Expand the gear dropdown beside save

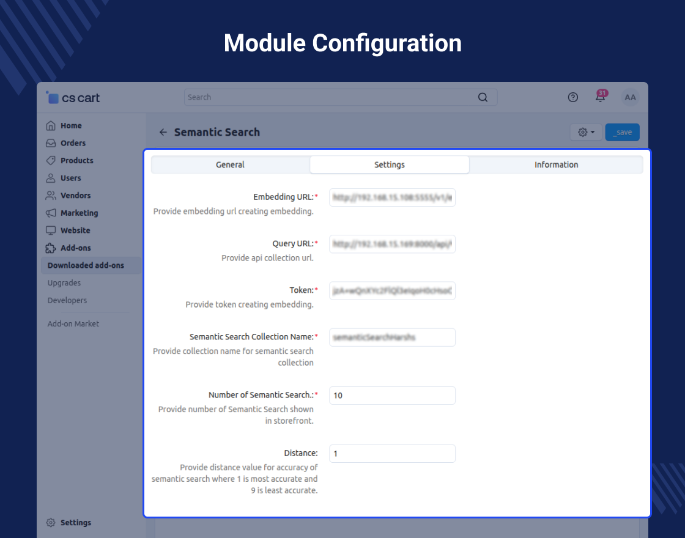[586, 132]
